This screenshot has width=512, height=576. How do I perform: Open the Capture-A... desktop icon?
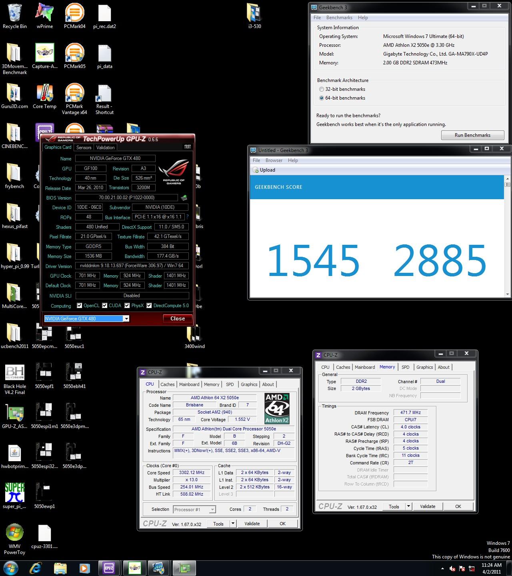tap(44, 53)
